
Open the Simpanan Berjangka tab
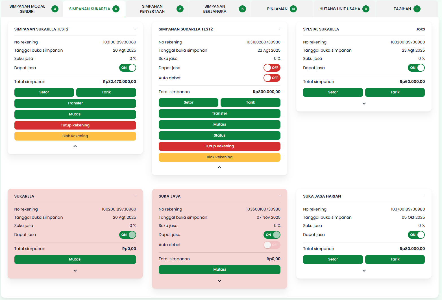point(219,9)
